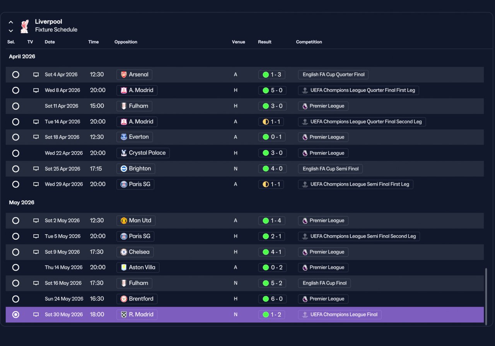Click the Man Utd crest icon
Viewport: 495px width, 346px height.
coord(124,220)
